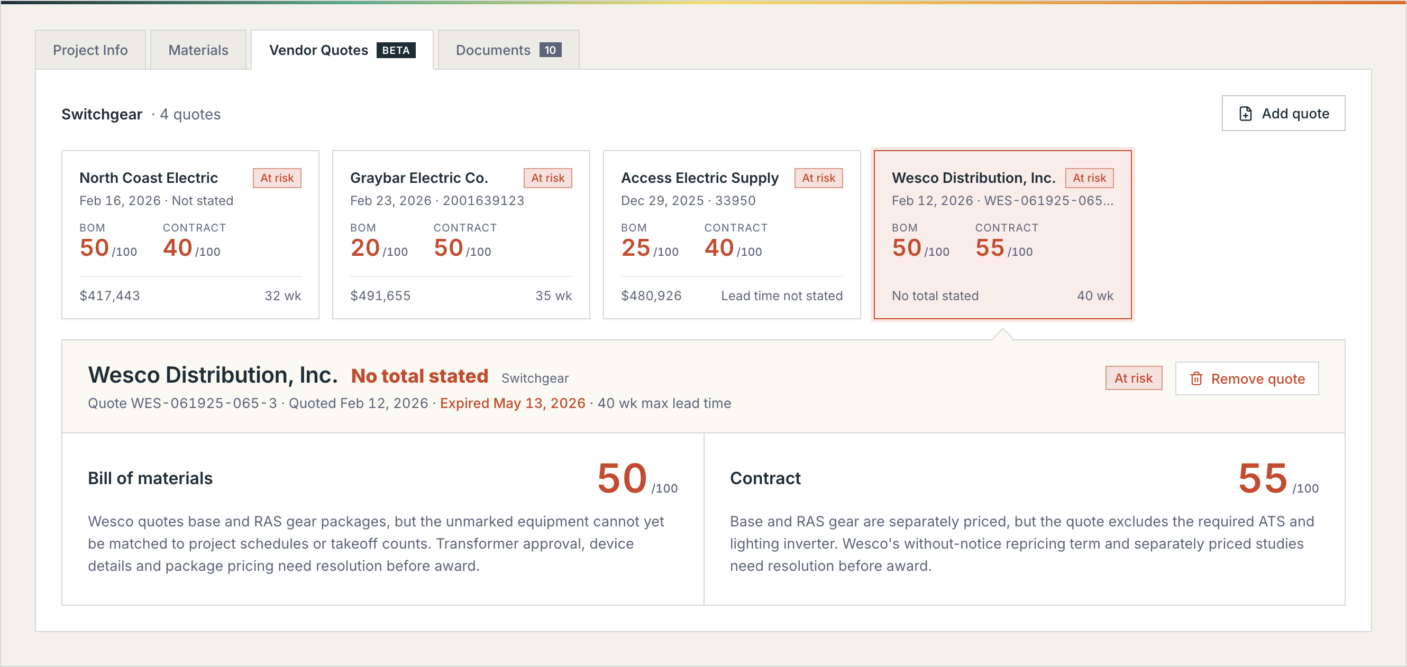Switch to the Materials tab

coord(198,50)
